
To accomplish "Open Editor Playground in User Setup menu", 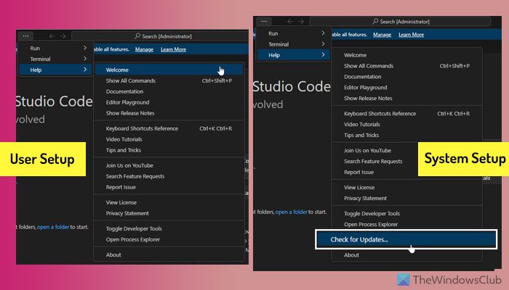I will click(x=169, y=102).
